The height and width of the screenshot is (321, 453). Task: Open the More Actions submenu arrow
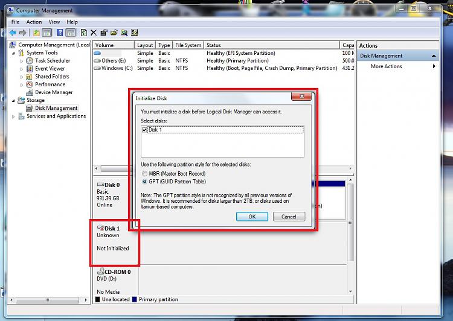pyautogui.click(x=434, y=66)
